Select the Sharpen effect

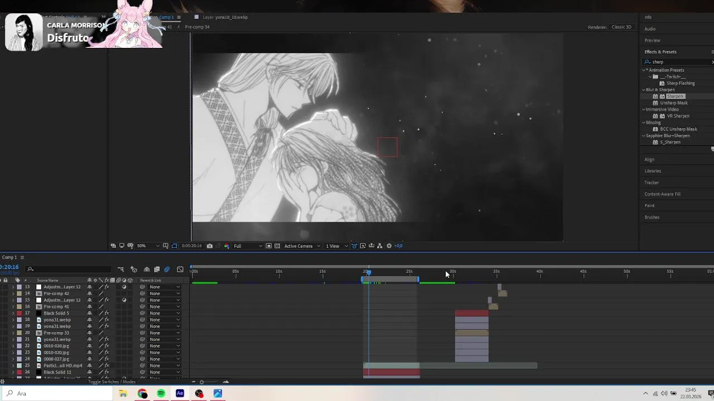pyautogui.click(x=674, y=96)
